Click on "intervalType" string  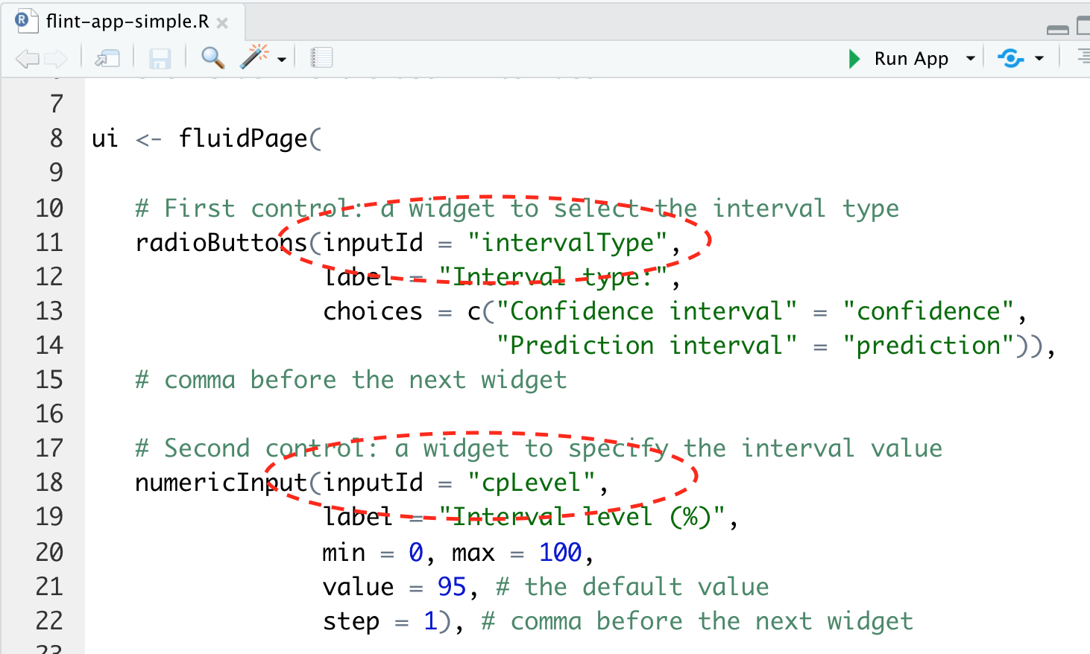click(x=567, y=243)
